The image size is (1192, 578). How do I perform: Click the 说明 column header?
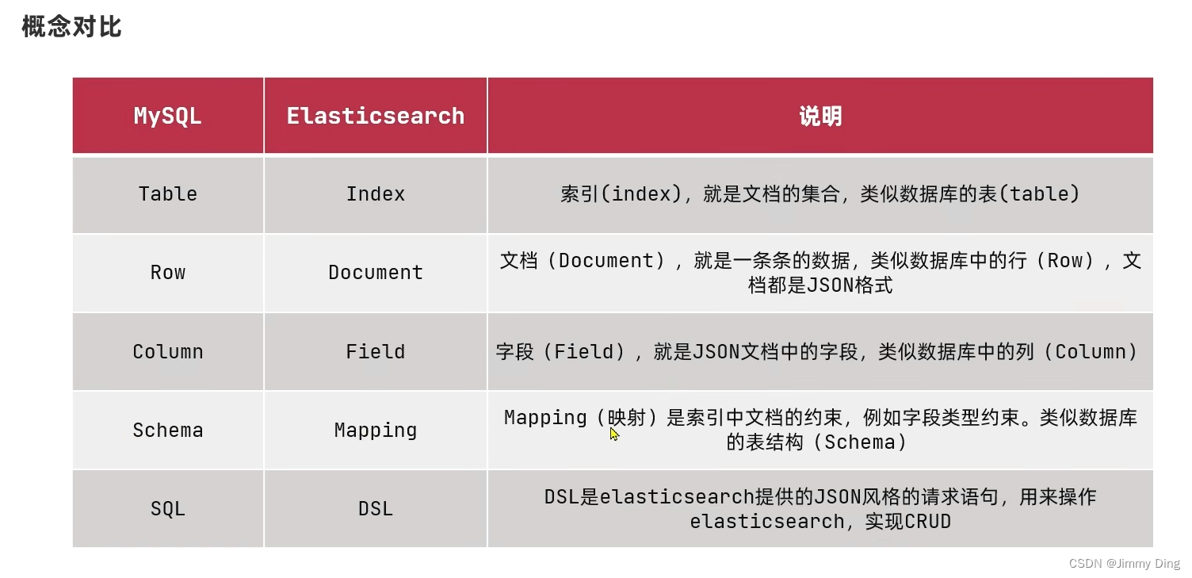(x=820, y=116)
